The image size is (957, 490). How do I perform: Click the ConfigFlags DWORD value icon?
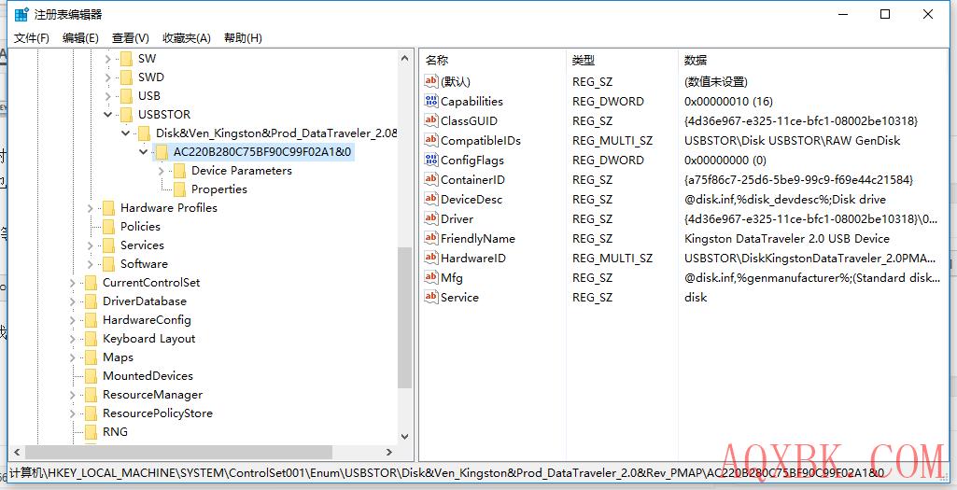click(431, 160)
